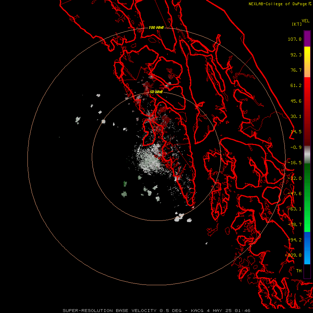Viewport: 313px width, 313px height.
Task: Select the 76.7 velocity scale value
Action: point(296,70)
